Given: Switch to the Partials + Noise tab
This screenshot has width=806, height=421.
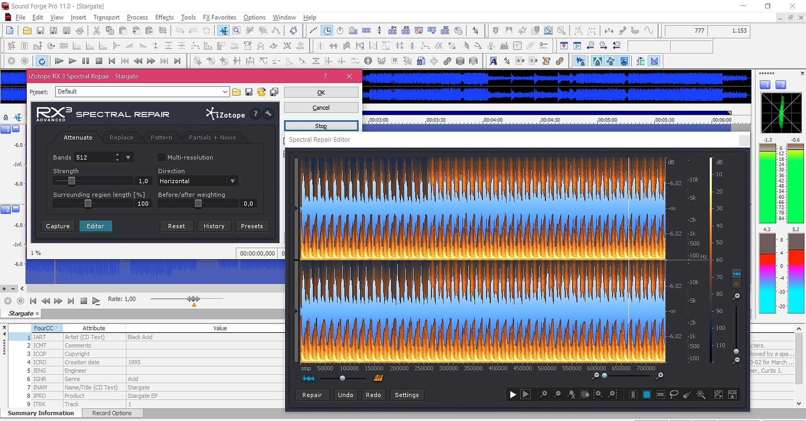Looking at the screenshot, I should [212, 138].
